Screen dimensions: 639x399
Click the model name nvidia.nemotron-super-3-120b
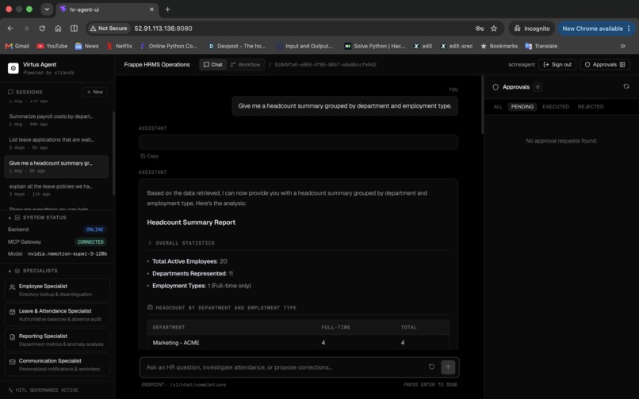point(67,253)
